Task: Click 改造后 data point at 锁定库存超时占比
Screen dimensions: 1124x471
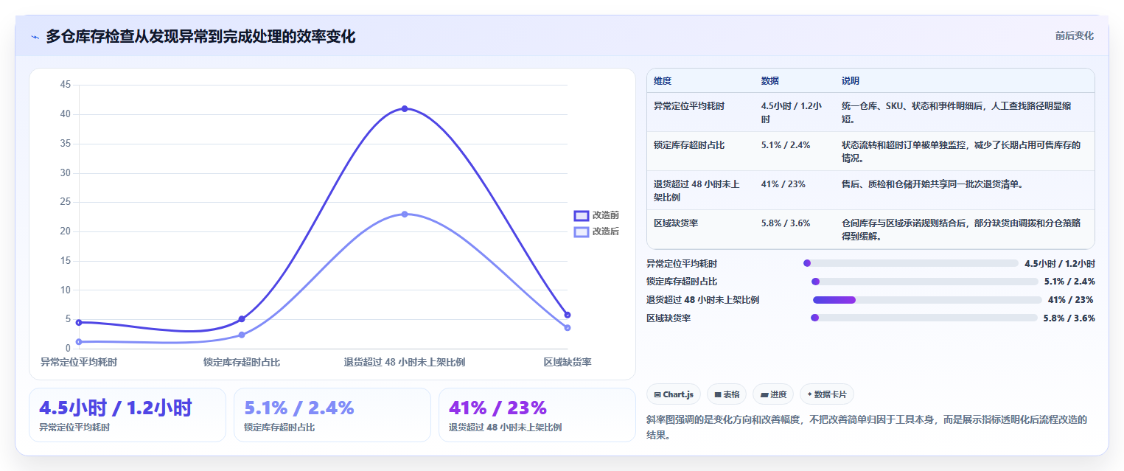Action: (x=242, y=335)
